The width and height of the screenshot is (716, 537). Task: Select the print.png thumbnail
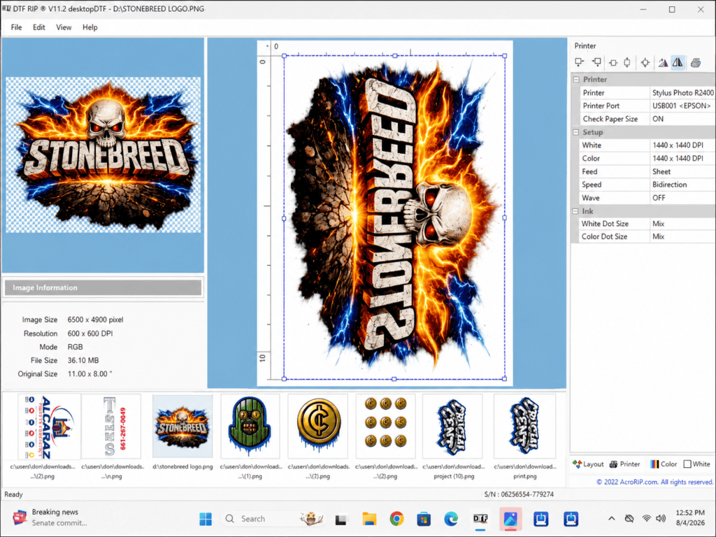524,427
